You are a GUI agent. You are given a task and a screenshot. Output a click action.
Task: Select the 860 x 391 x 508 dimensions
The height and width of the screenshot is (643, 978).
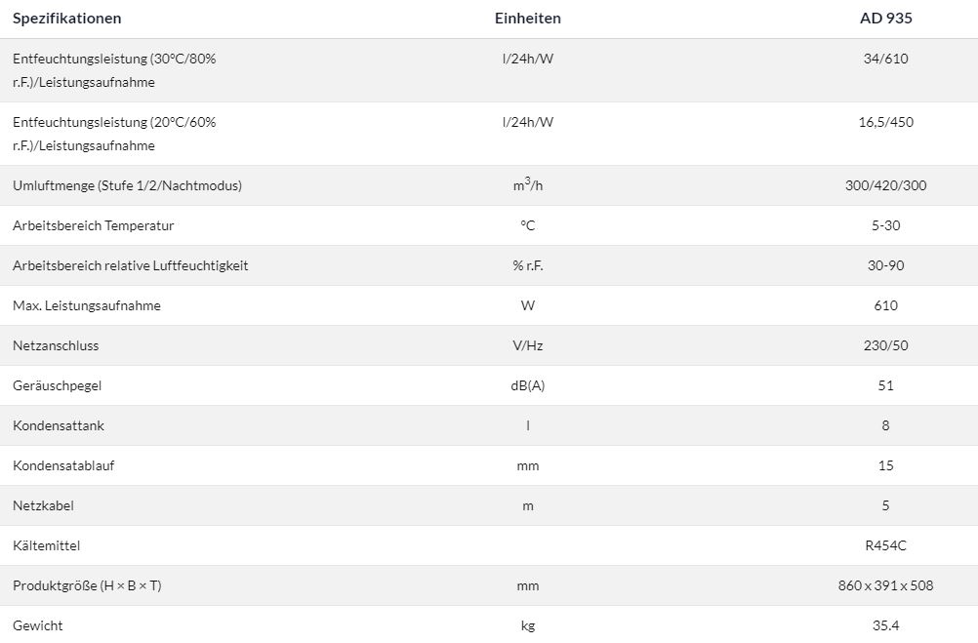pyautogui.click(x=885, y=585)
